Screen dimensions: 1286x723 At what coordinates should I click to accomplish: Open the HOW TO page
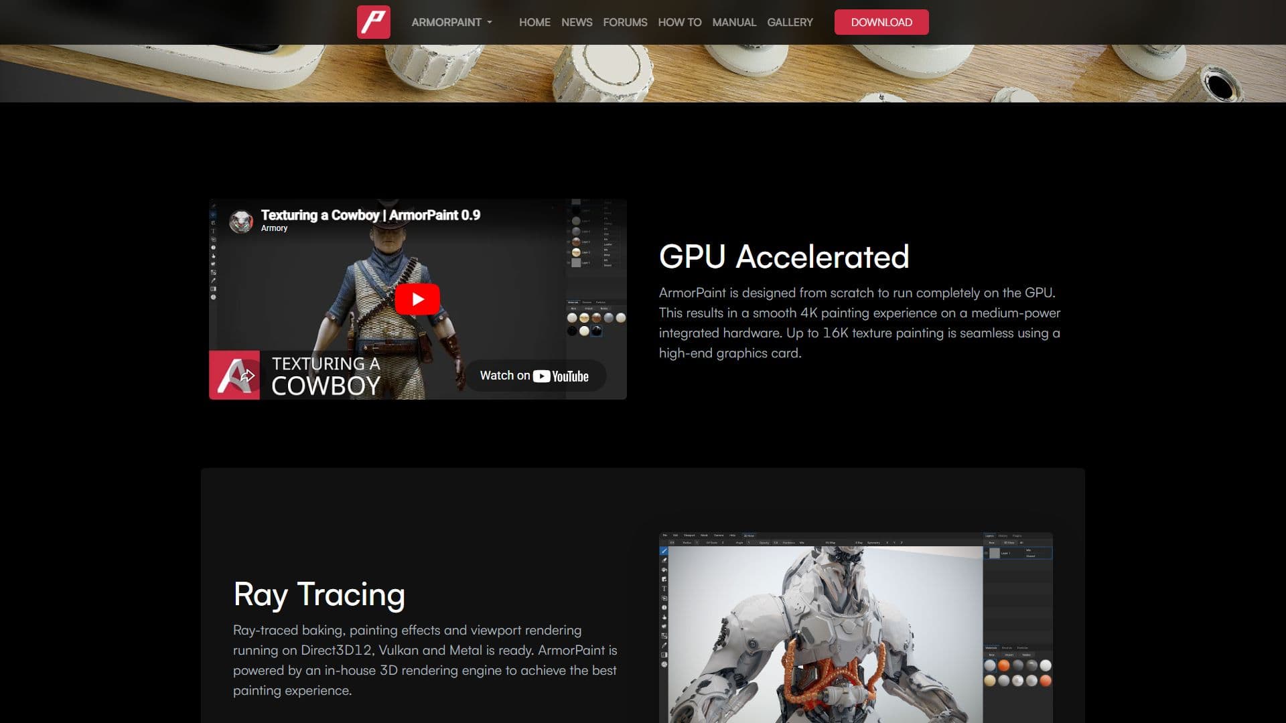coord(680,22)
